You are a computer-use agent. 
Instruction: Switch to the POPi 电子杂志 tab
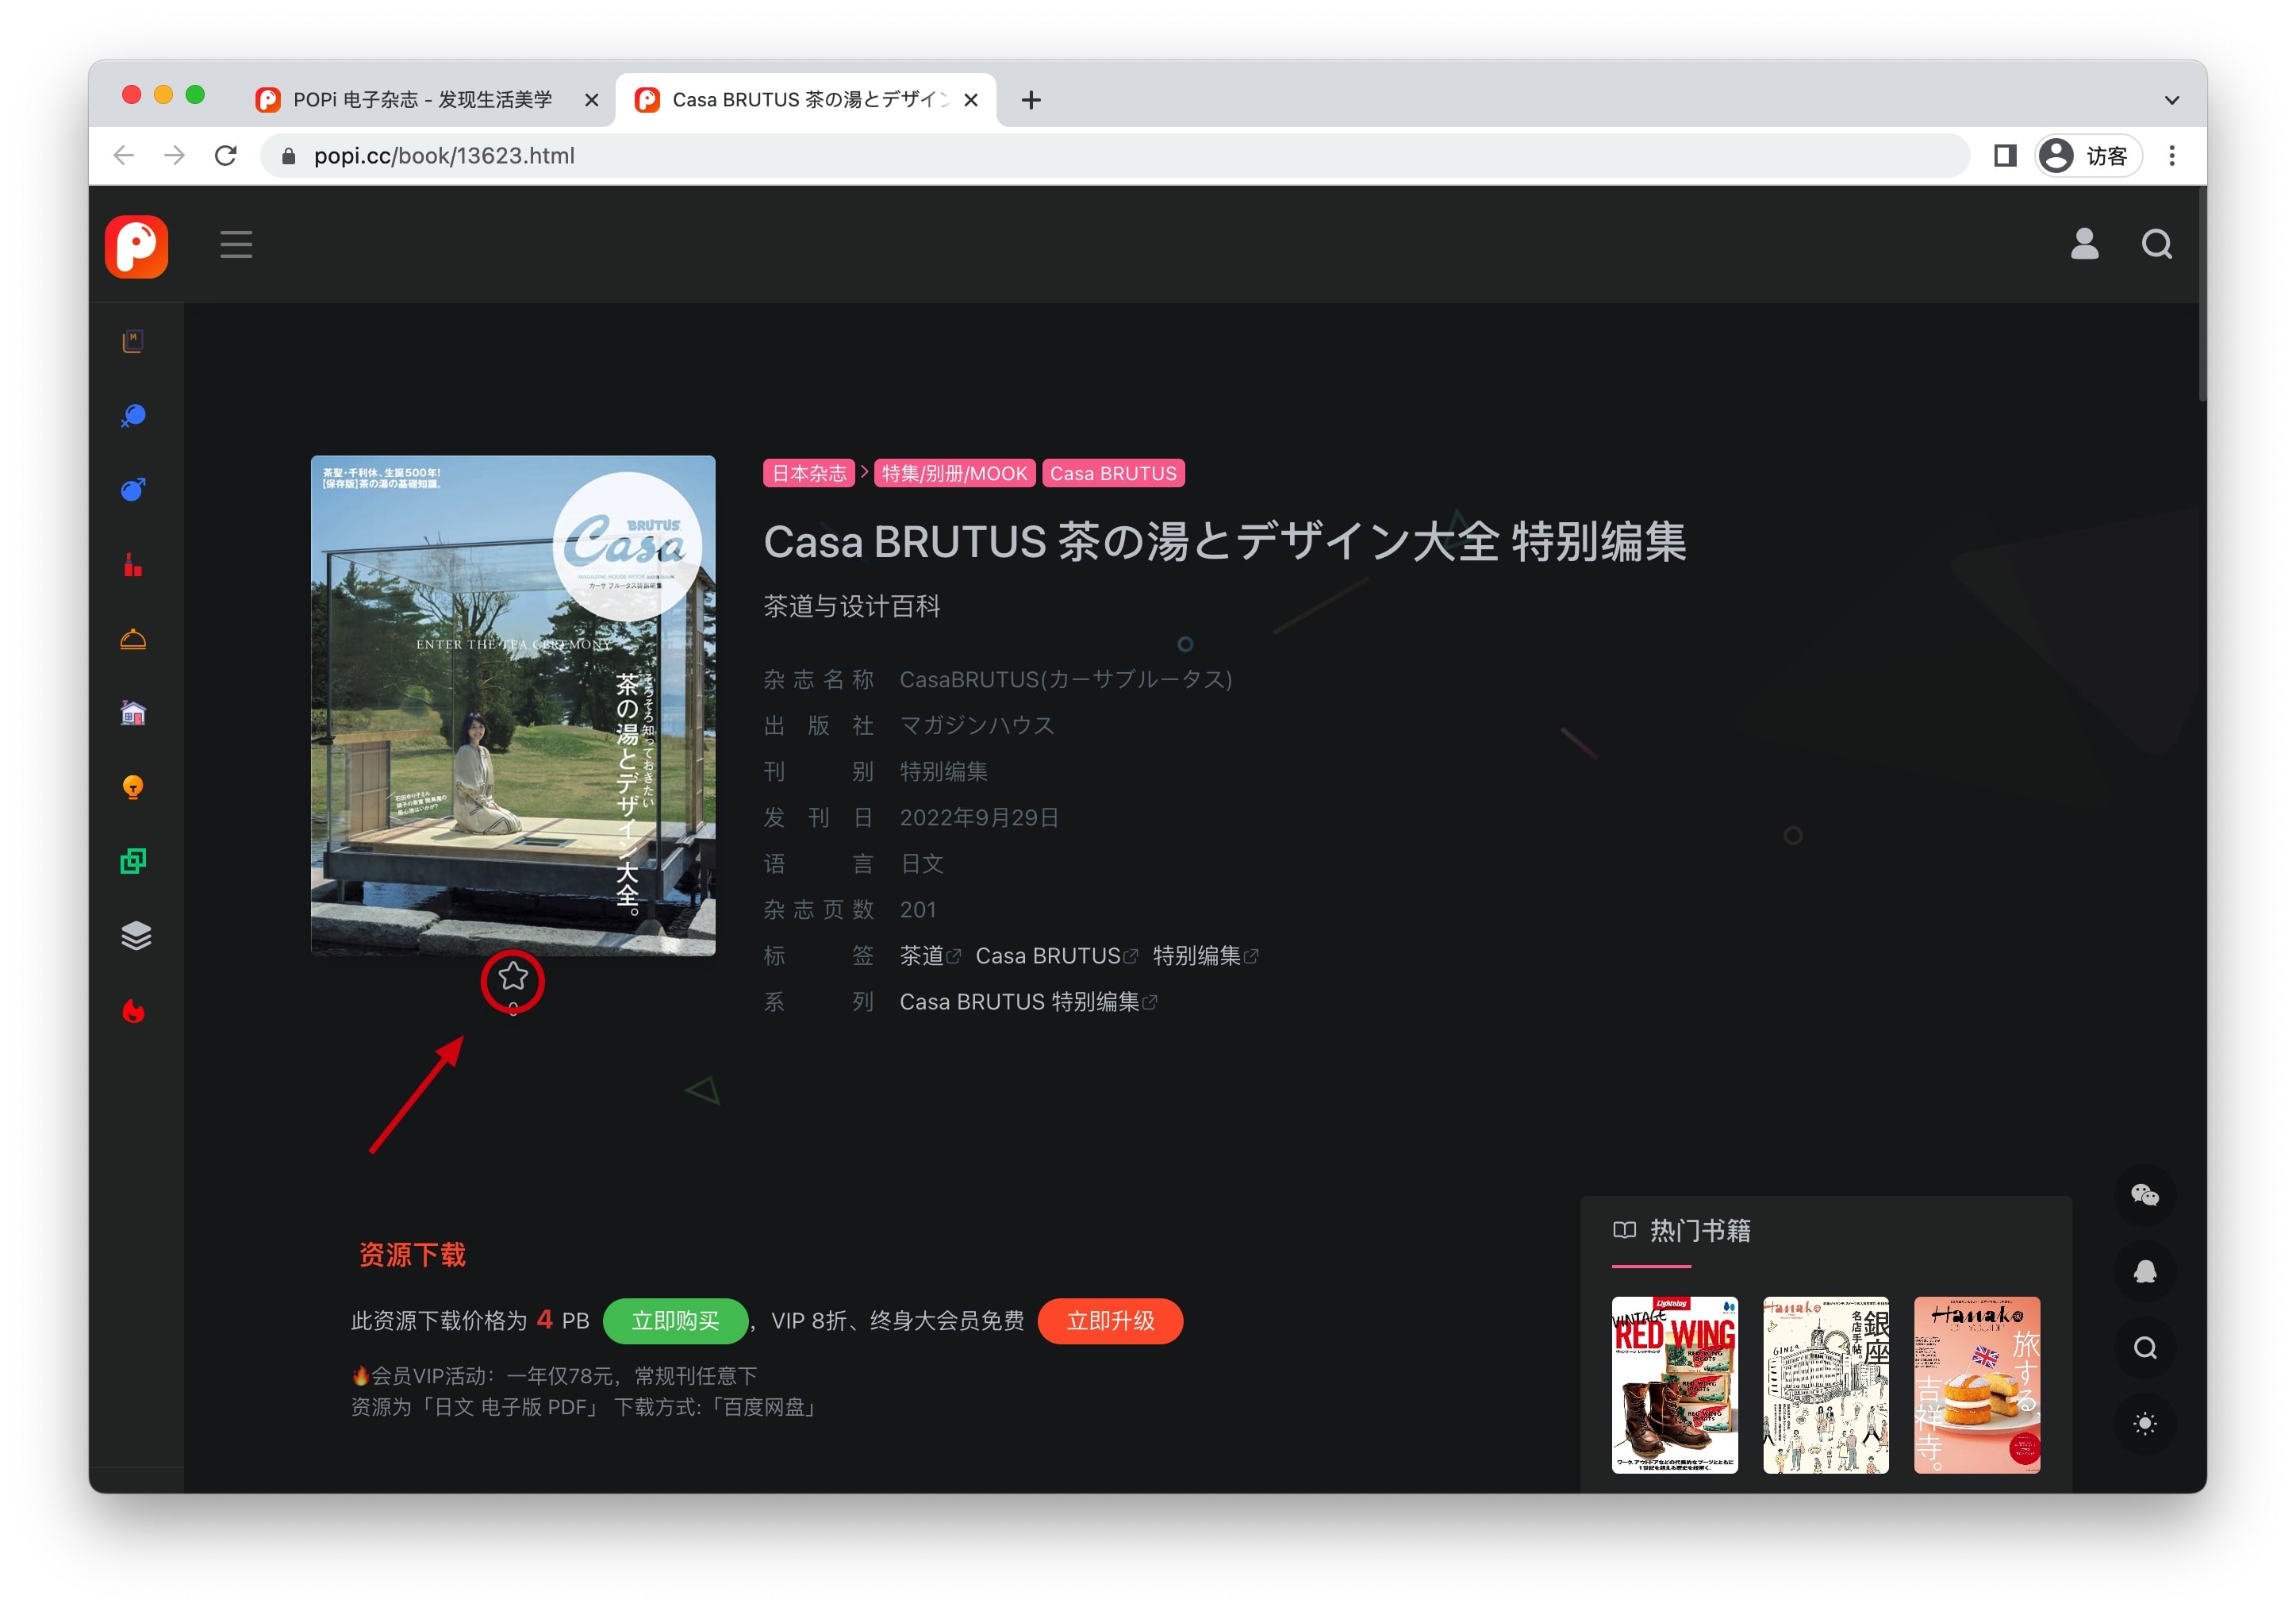(420, 99)
